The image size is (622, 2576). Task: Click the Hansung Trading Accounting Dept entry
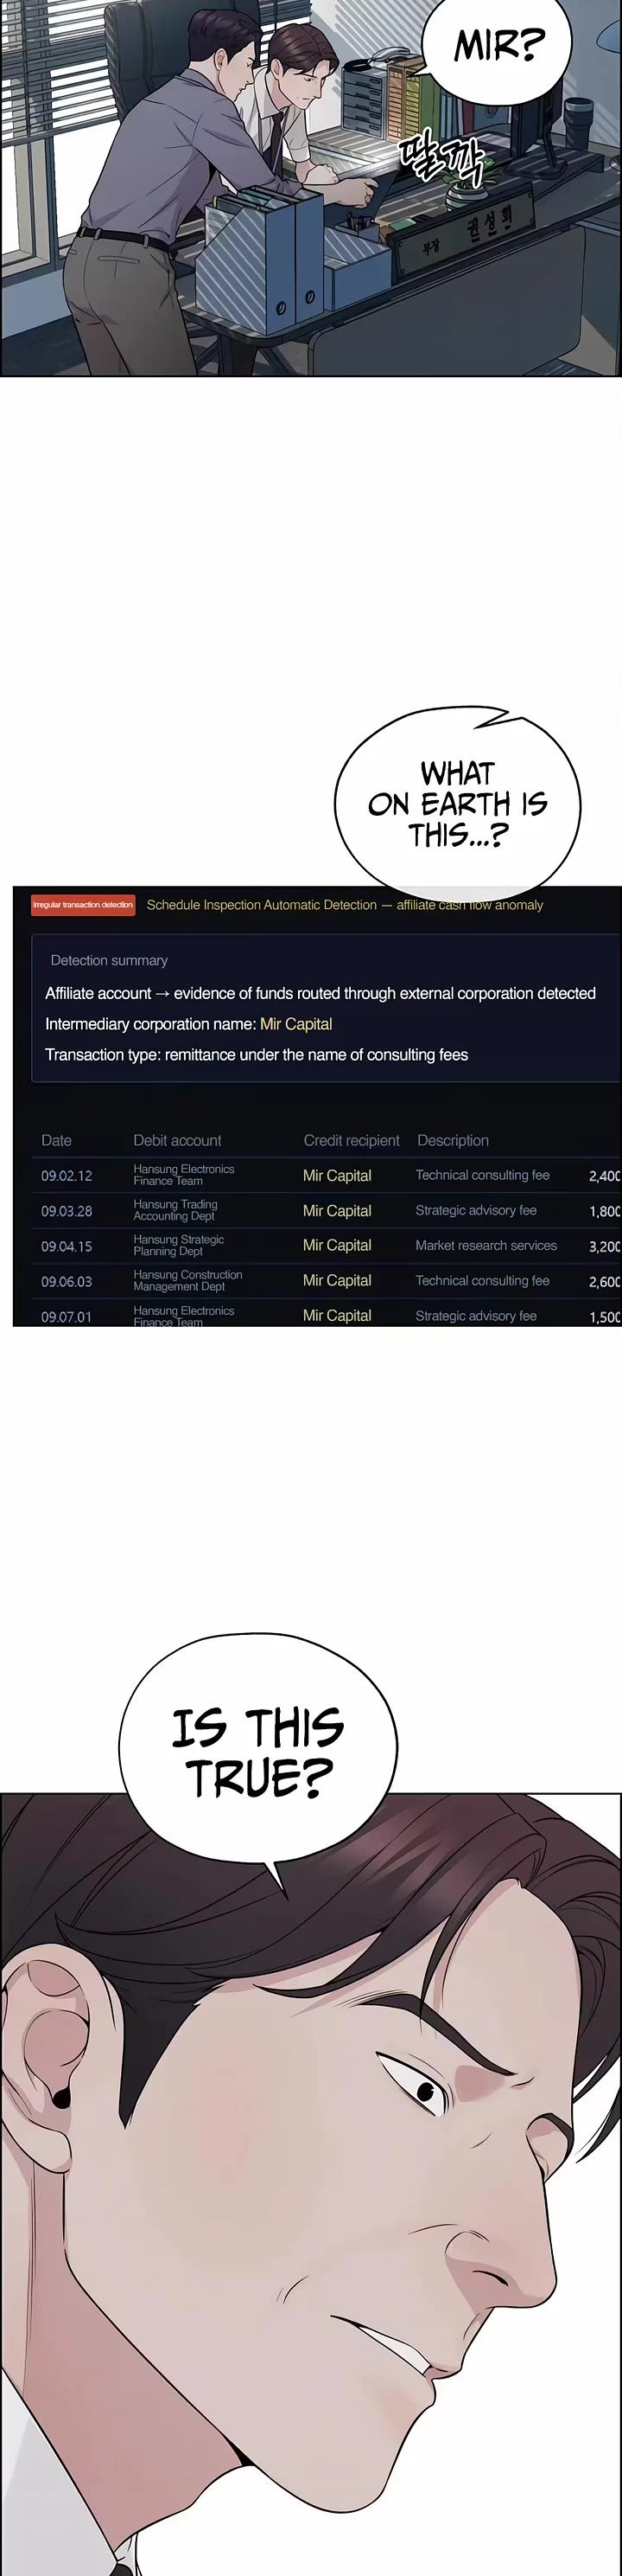click(x=175, y=1210)
